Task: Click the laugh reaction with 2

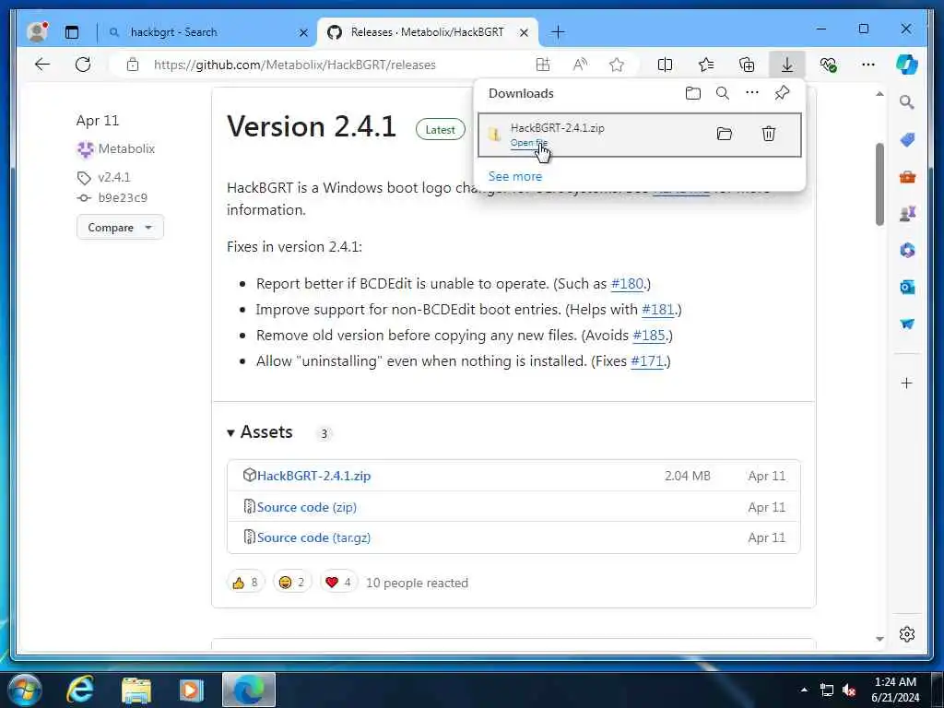Action: (292, 583)
